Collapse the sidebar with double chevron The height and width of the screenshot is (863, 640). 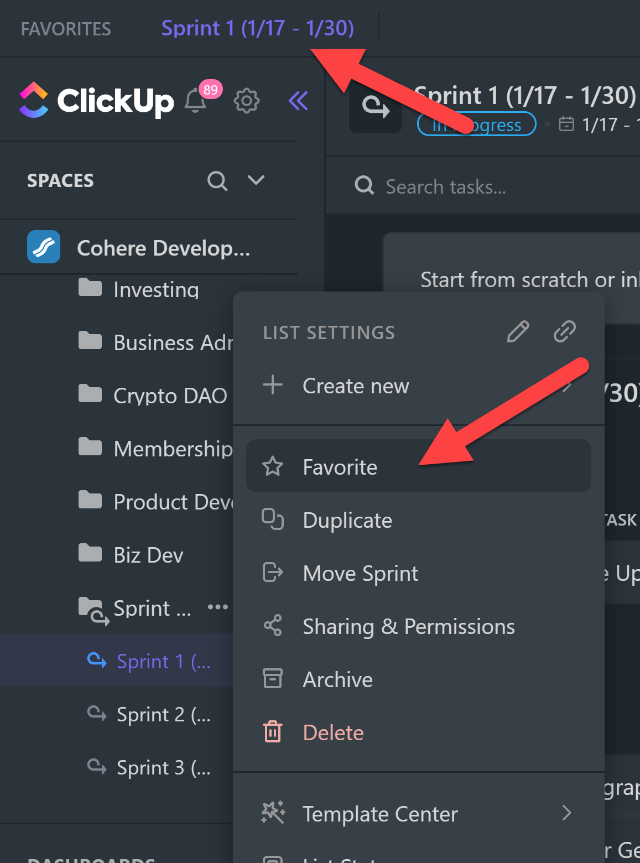click(x=298, y=101)
